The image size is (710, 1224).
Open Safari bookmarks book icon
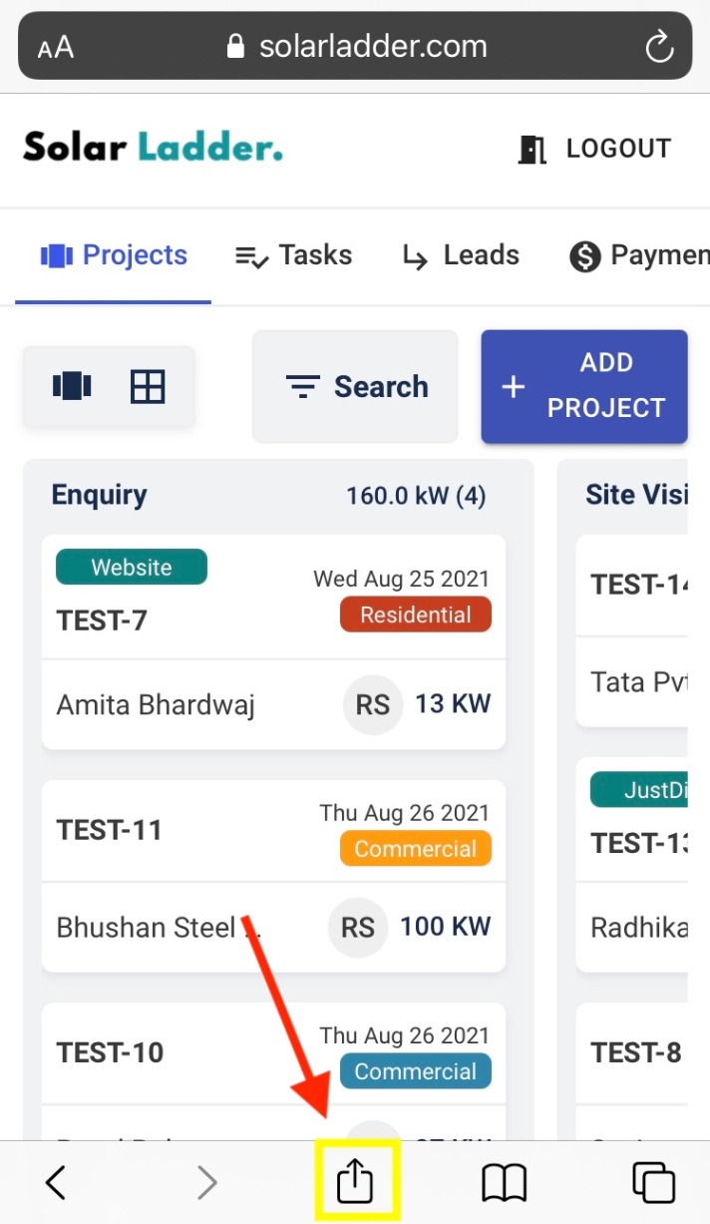(504, 1183)
